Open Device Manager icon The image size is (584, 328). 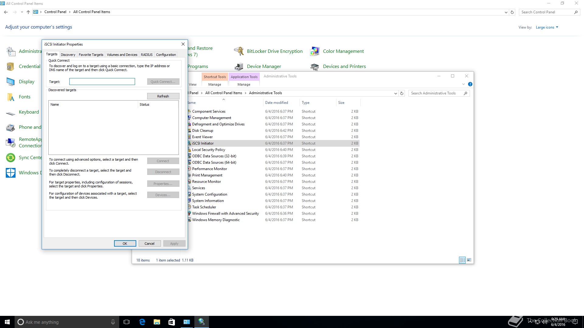point(239,67)
